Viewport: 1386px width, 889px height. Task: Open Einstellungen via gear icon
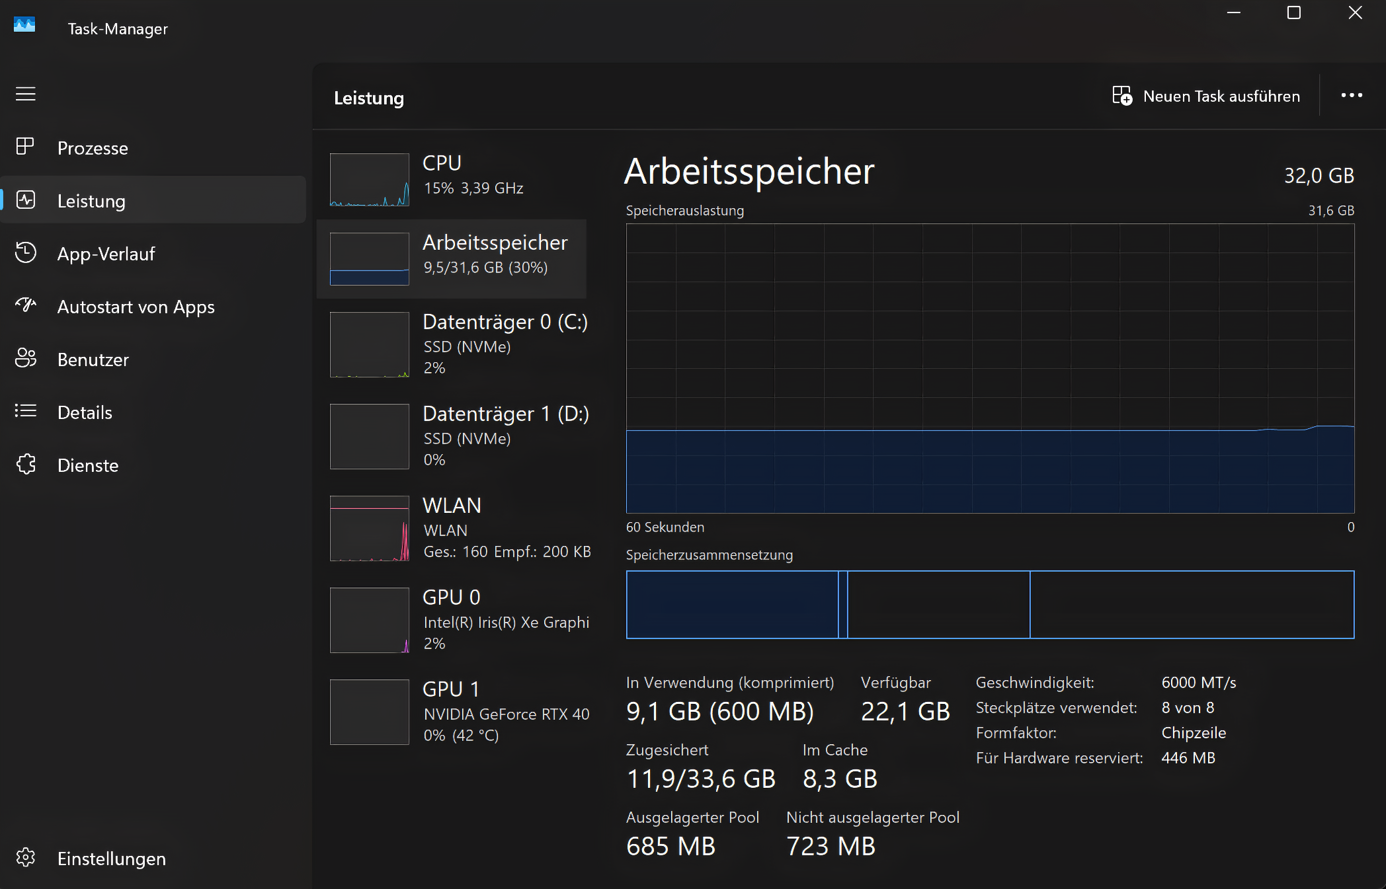pos(25,857)
